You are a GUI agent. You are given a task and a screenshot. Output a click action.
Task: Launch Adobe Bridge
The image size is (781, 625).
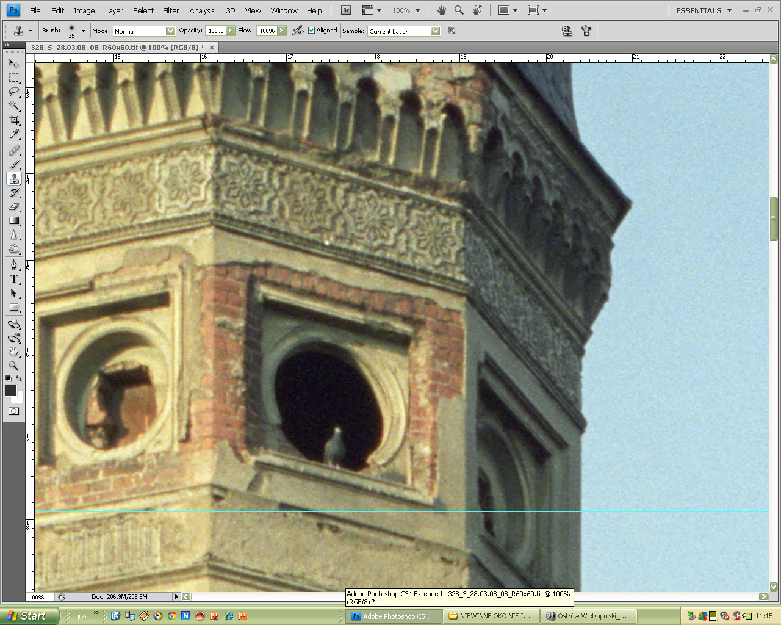coord(346,10)
